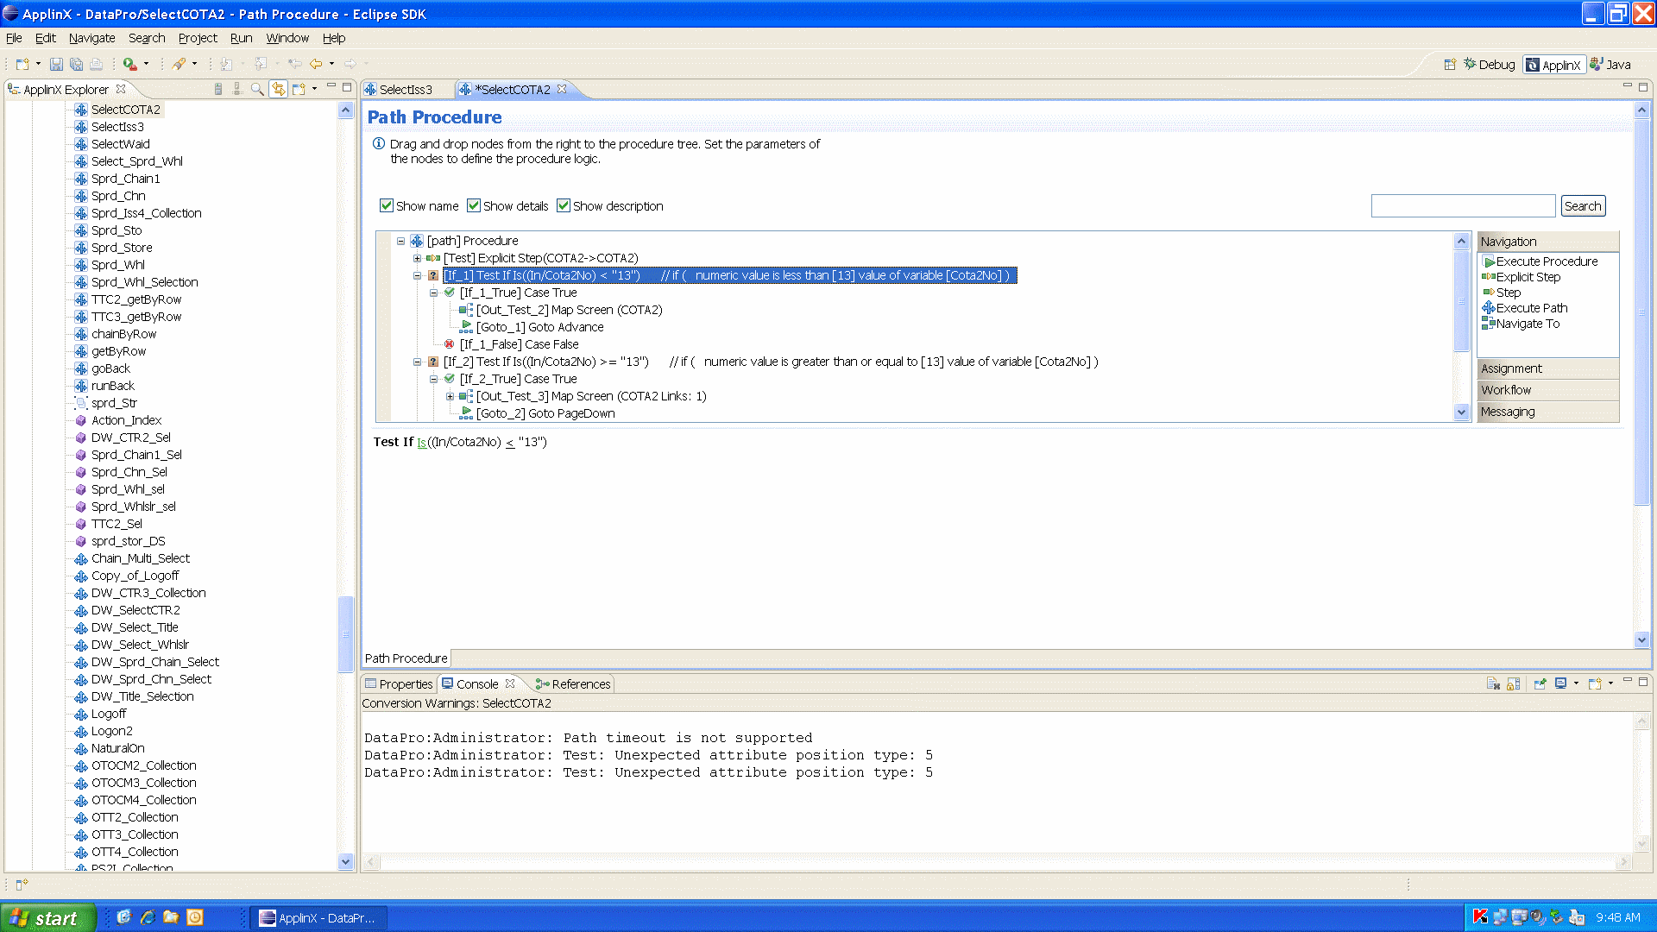Open the New wizard dropdown arrow
This screenshot has width=1657, height=932.
38,64
